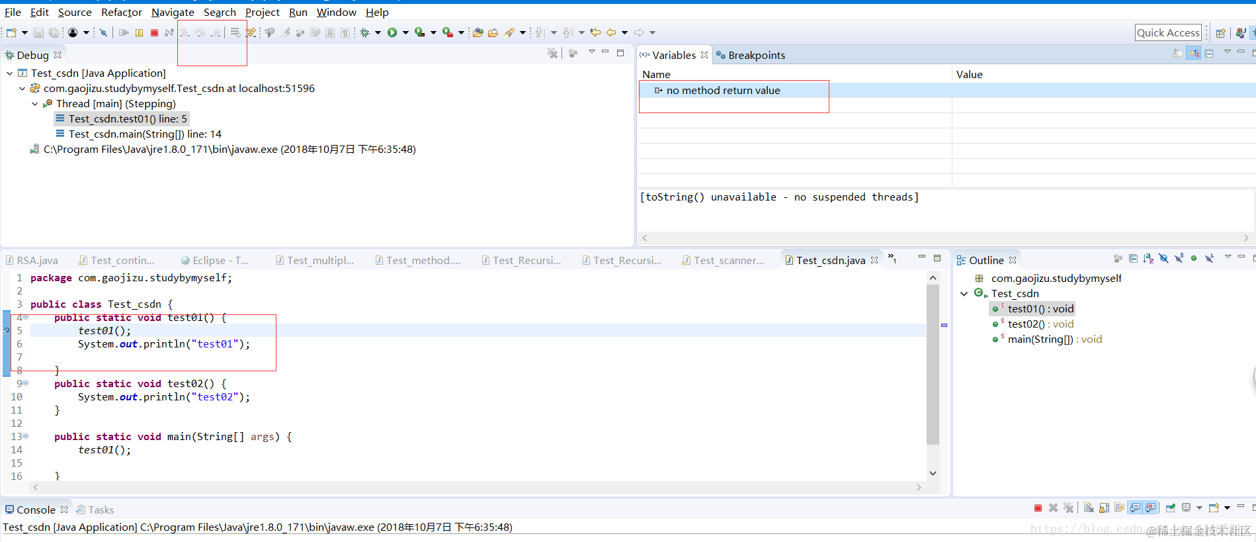The height and width of the screenshot is (542, 1256).
Task: Click the Resume debug button
Action: (x=124, y=32)
